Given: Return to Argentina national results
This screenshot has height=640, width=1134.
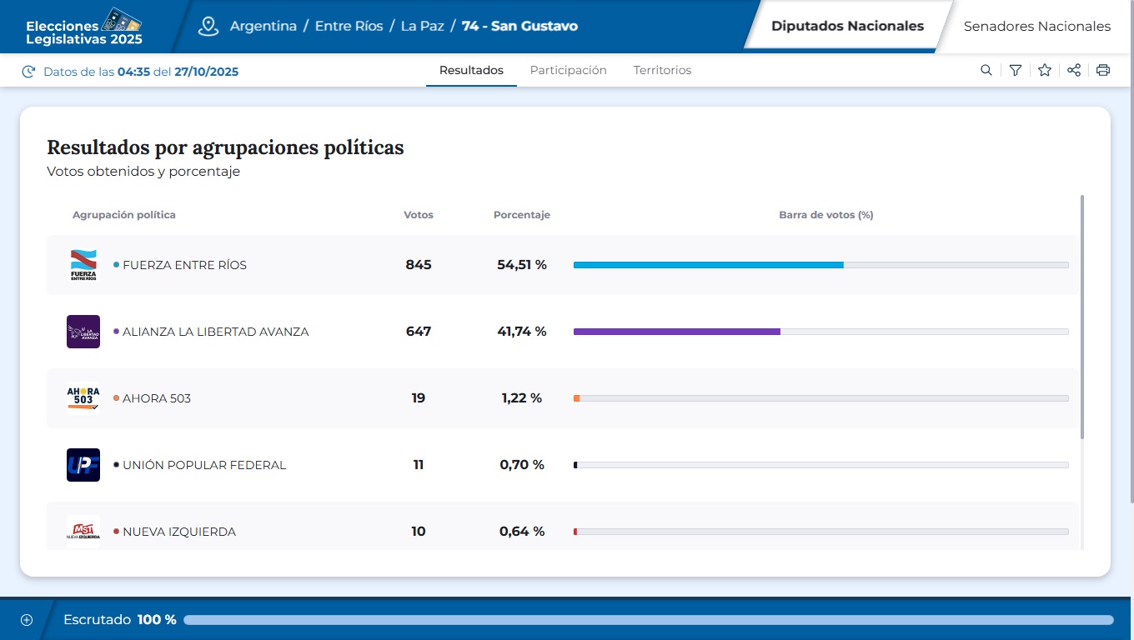Looking at the screenshot, I should 262,26.
